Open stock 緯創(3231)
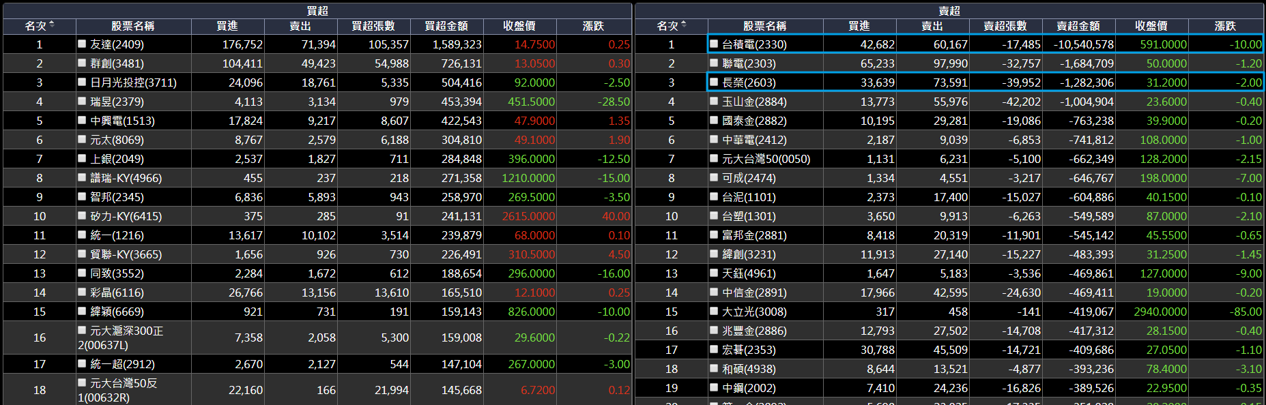The height and width of the screenshot is (405, 1266). [x=749, y=254]
